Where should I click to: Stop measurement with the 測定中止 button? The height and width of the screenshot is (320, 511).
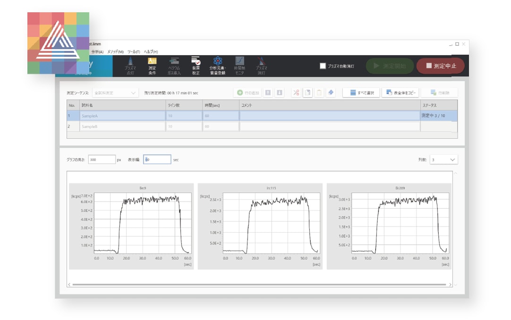(441, 66)
